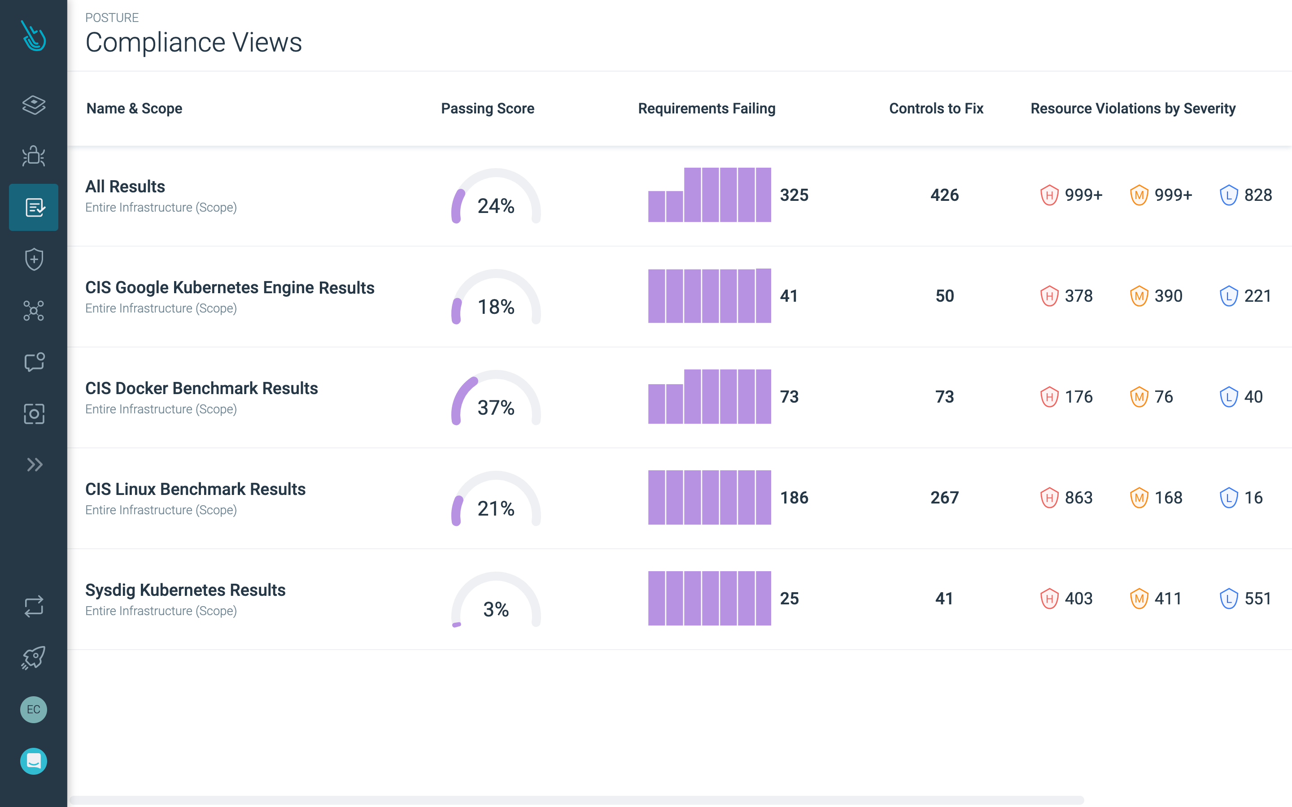The width and height of the screenshot is (1292, 807).
Task: Click the Passing Score column header
Action: [487, 108]
